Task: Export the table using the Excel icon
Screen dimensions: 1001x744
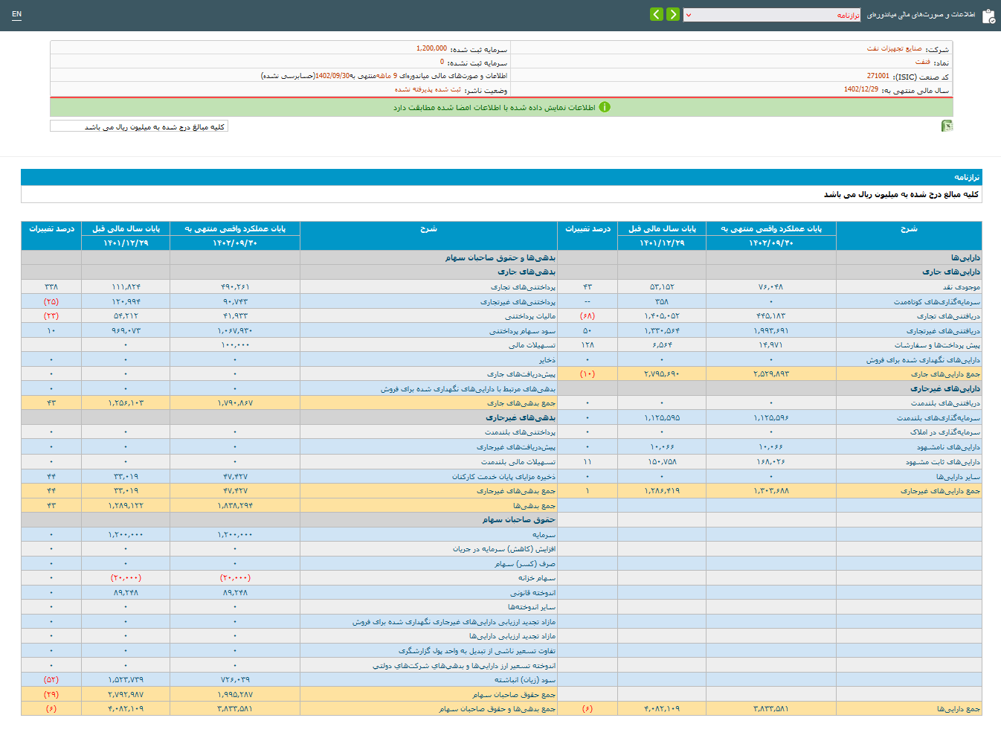Action: (x=947, y=126)
